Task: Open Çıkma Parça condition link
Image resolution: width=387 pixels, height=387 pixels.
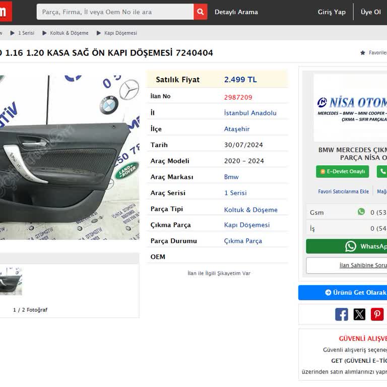Action: pos(243,241)
